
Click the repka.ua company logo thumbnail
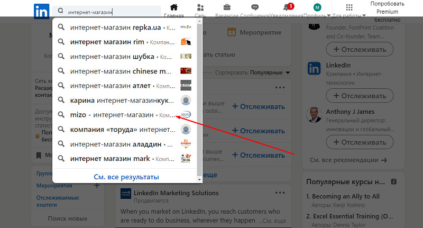point(186,27)
